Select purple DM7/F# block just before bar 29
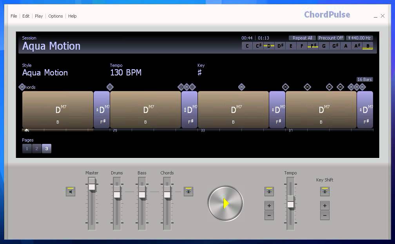This screenshot has height=244, width=395. click(x=101, y=109)
